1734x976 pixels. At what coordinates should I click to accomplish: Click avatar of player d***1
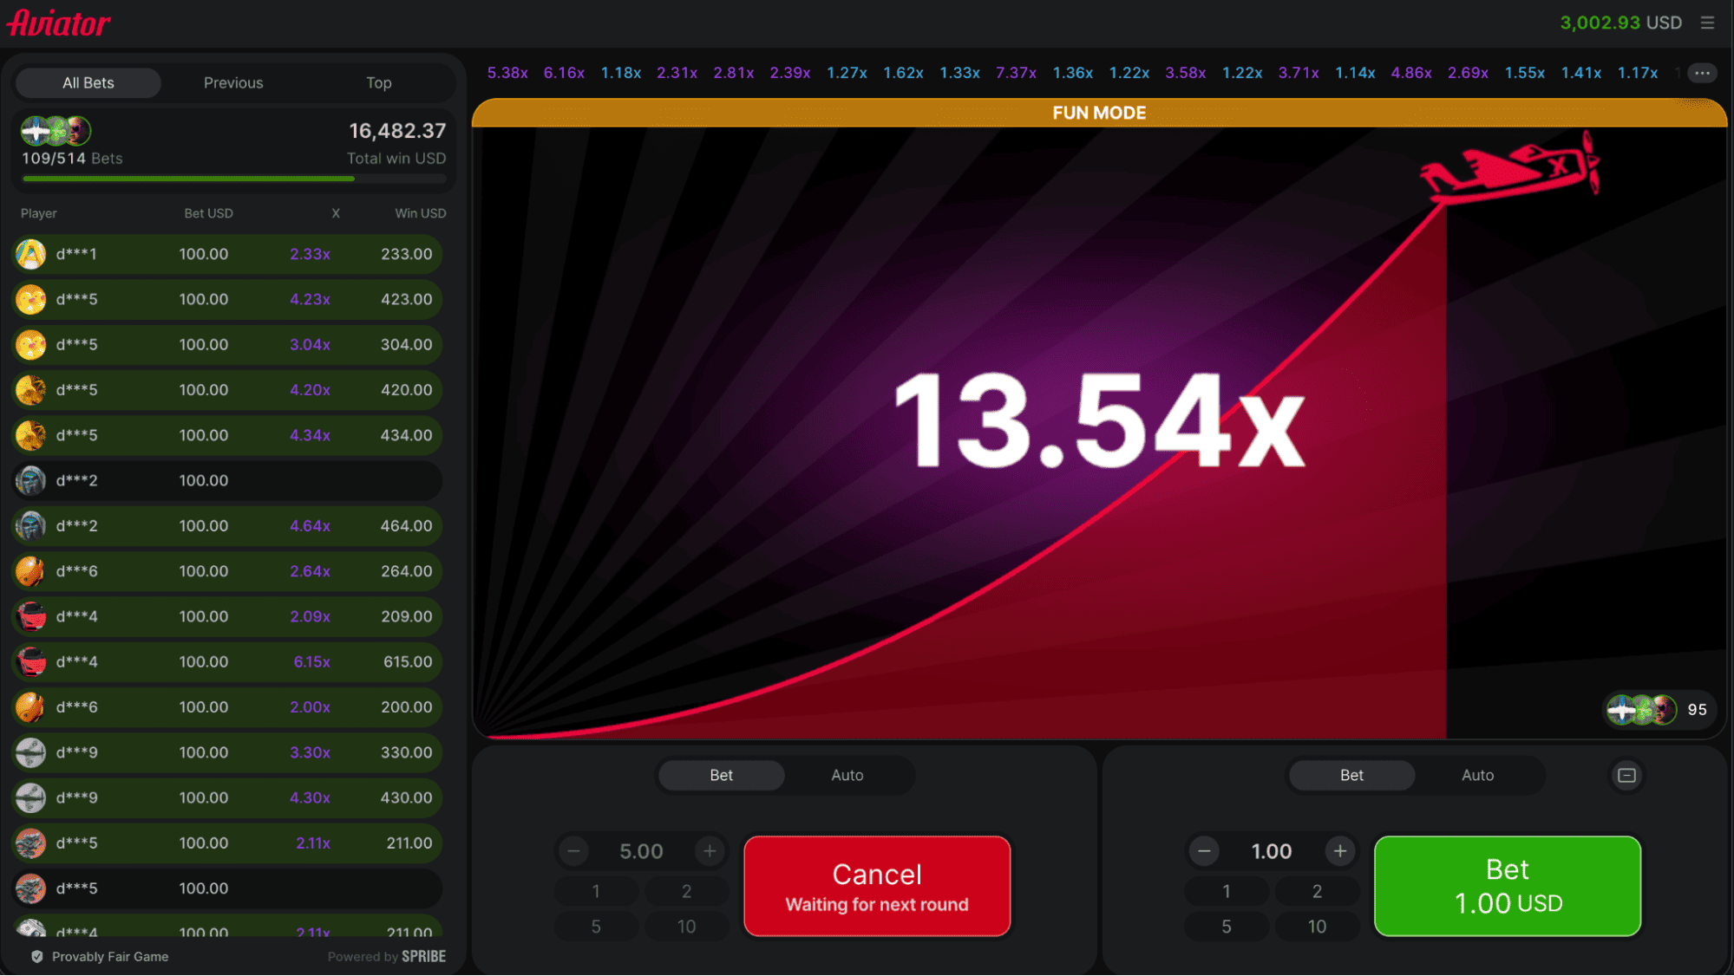(x=31, y=254)
